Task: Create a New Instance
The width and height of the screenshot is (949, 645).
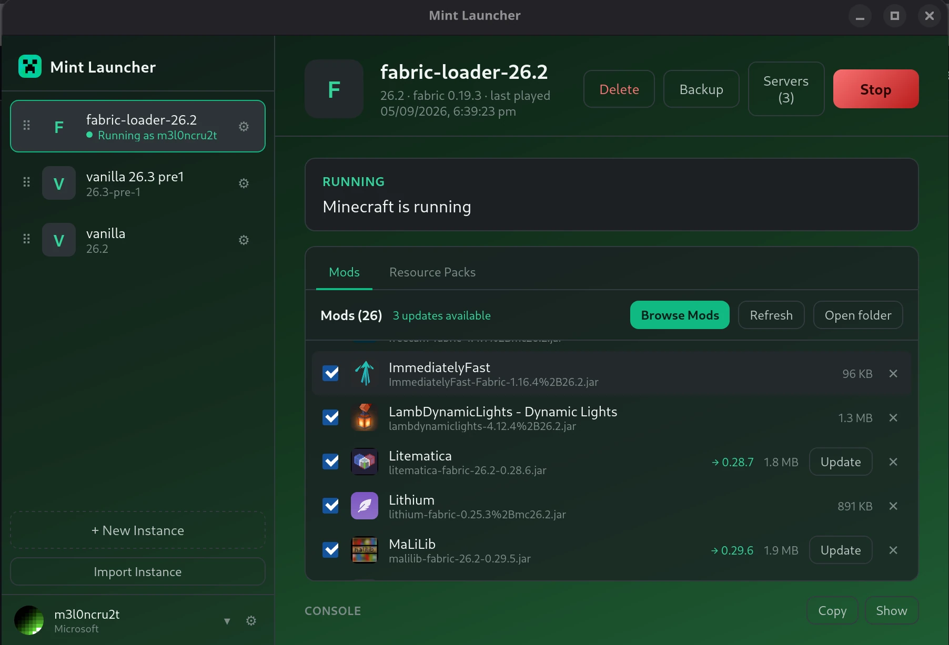Action: (138, 530)
